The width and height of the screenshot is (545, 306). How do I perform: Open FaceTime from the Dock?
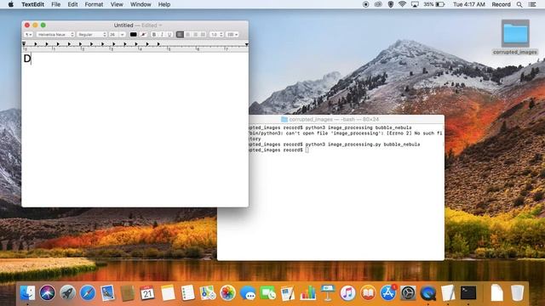pyautogui.click(x=267, y=293)
